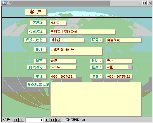Advance to next record arrow button

(x=47, y=120)
